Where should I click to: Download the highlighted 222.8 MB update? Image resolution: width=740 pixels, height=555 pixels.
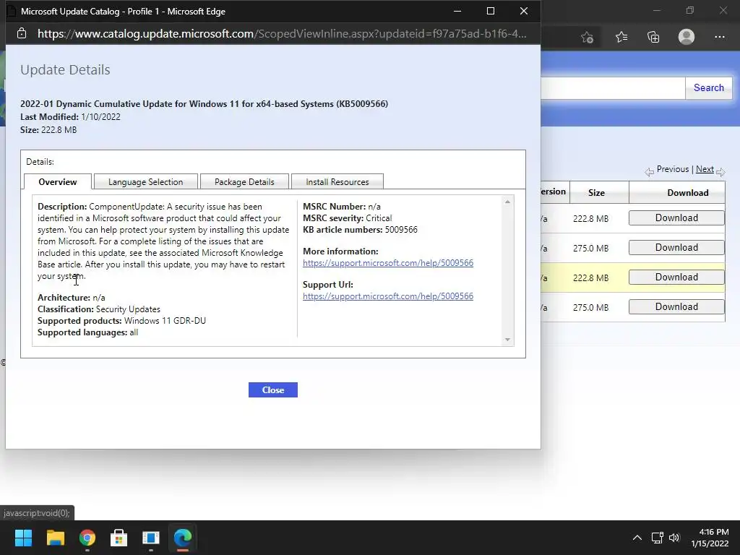click(676, 277)
